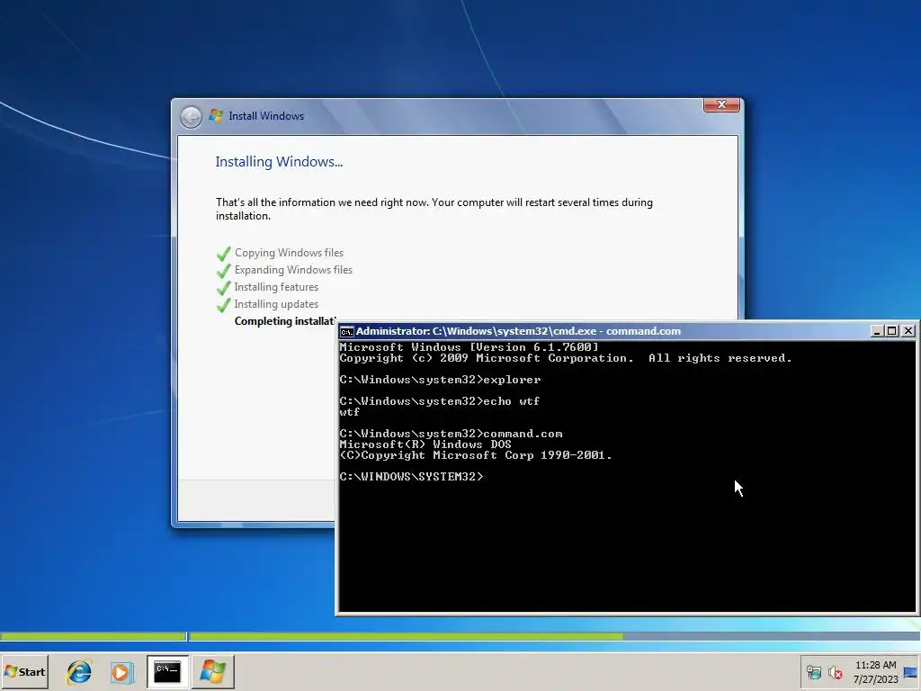
Task: Click the 'command.com' command line
Action: coord(452,434)
